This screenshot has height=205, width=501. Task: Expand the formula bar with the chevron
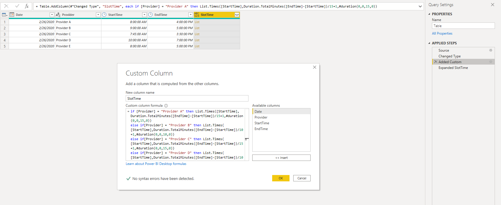[420, 6]
